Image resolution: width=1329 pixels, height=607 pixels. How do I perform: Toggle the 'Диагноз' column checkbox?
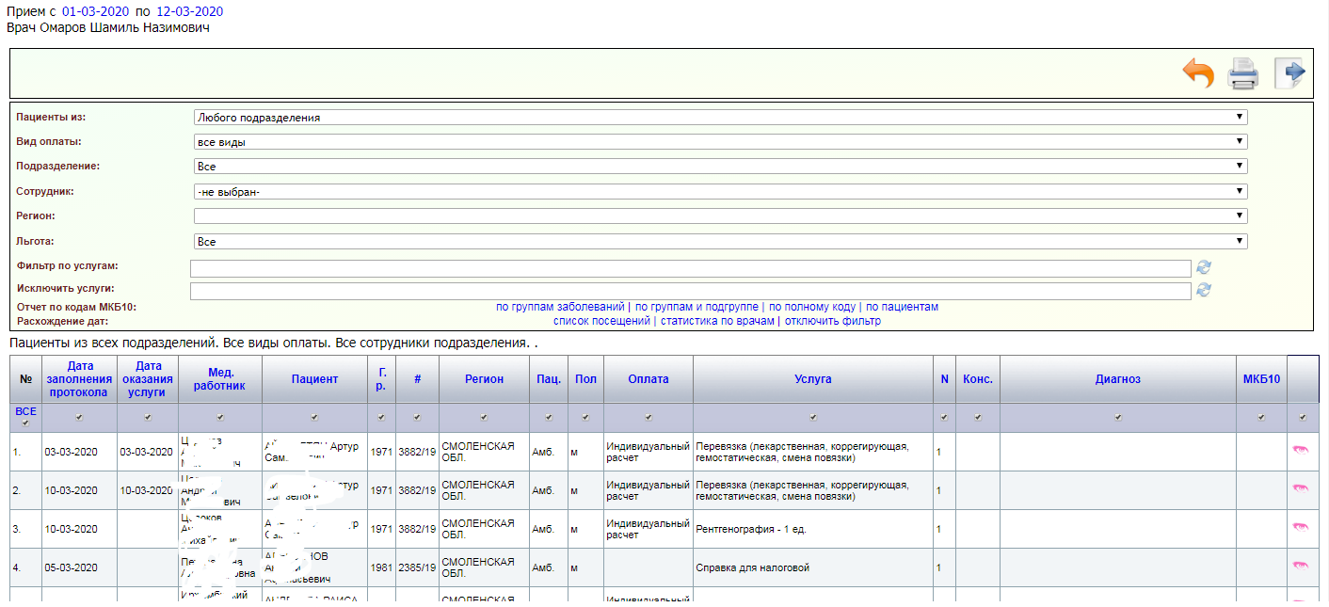pyautogui.click(x=1117, y=417)
